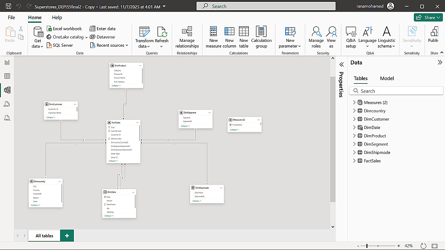Select Model view icon in sidebar
Image resolution: width=445 pixels, height=250 pixels.
coord(7,90)
